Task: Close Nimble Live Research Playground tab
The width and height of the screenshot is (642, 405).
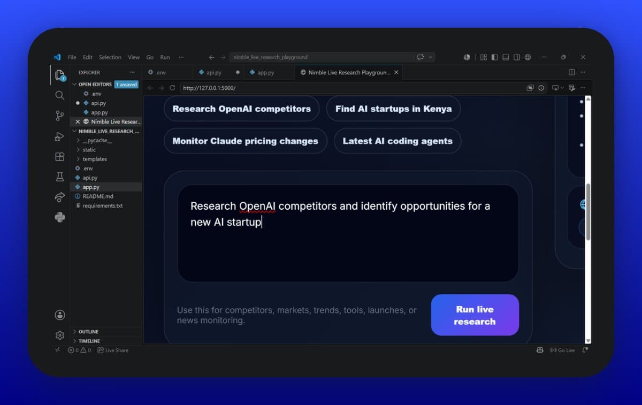Action: point(396,72)
